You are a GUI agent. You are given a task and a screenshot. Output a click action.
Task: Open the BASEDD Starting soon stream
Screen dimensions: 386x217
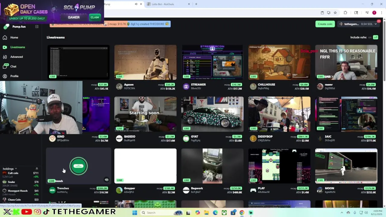[x=145, y=114]
